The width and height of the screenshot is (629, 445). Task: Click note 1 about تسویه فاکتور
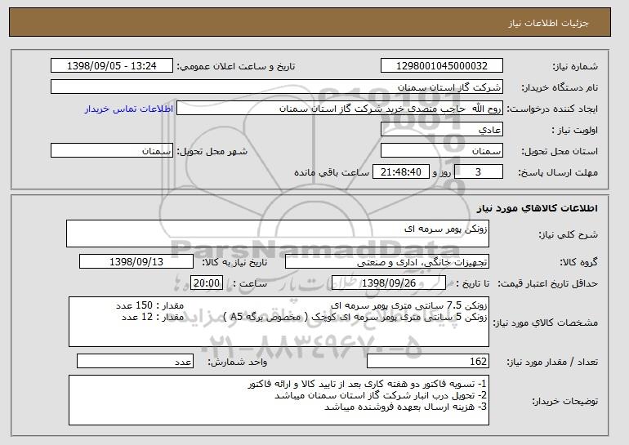pos(368,384)
